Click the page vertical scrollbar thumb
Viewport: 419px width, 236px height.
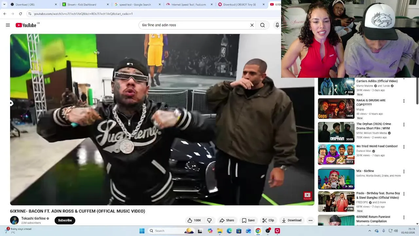(417, 92)
